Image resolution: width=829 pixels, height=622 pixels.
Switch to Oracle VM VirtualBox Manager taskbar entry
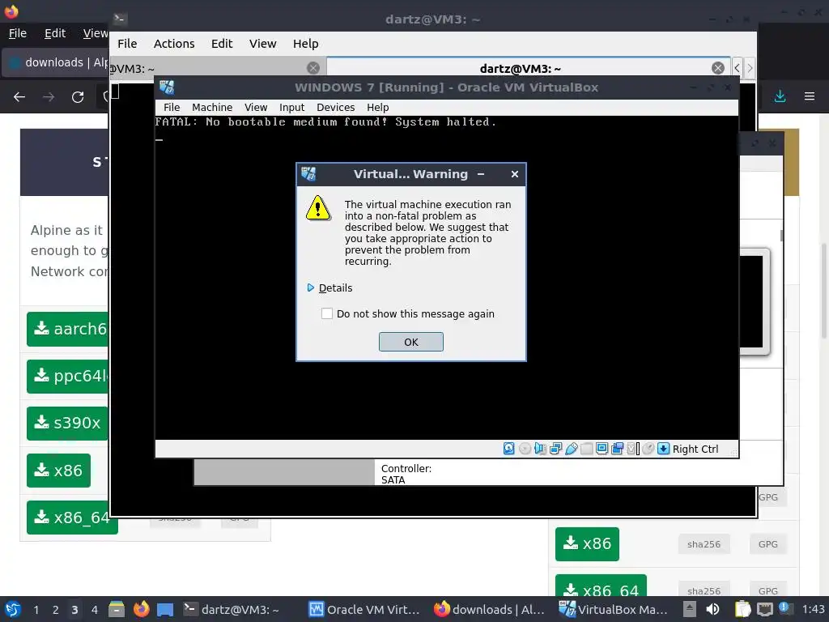(363, 609)
